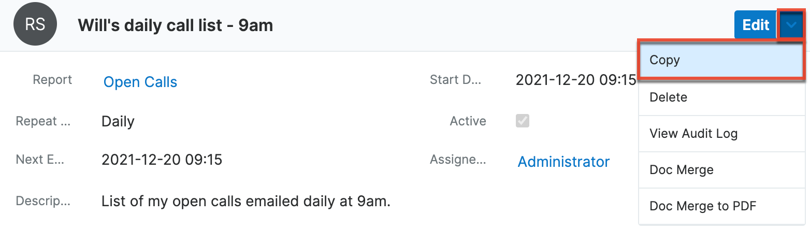The height and width of the screenshot is (229, 810).
Task: Open the Open Calls report link
Action: [x=140, y=82]
